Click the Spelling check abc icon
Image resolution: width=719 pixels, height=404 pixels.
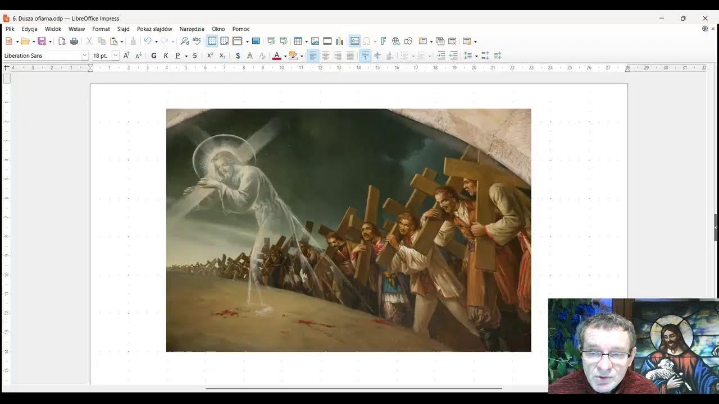pos(197,41)
